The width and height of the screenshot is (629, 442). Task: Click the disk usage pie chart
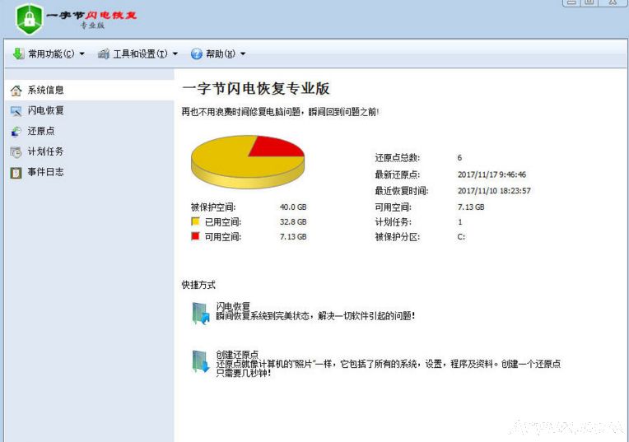[248, 161]
